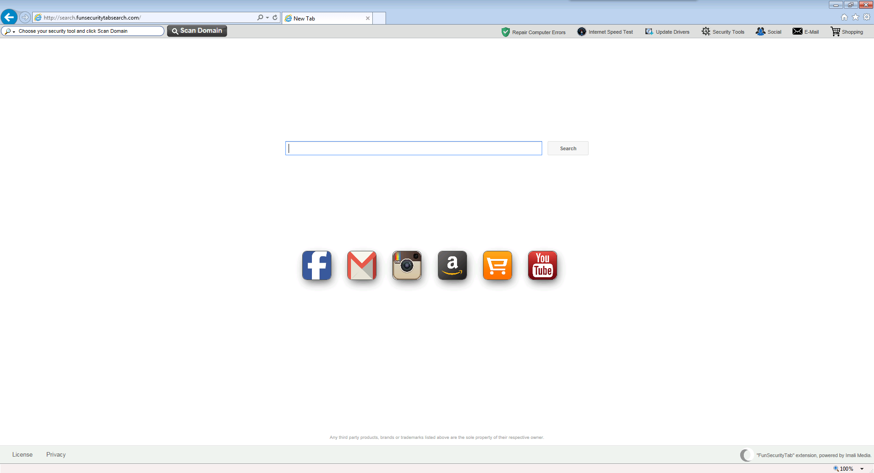Open the browser Home icon
Image resolution: width=874 pixels, height=473 pixels.
point(844,17)
